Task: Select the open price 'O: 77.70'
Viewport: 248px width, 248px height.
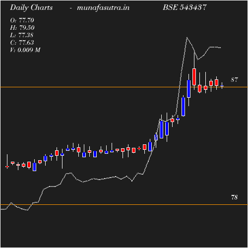Action: [x=22, y=20]
